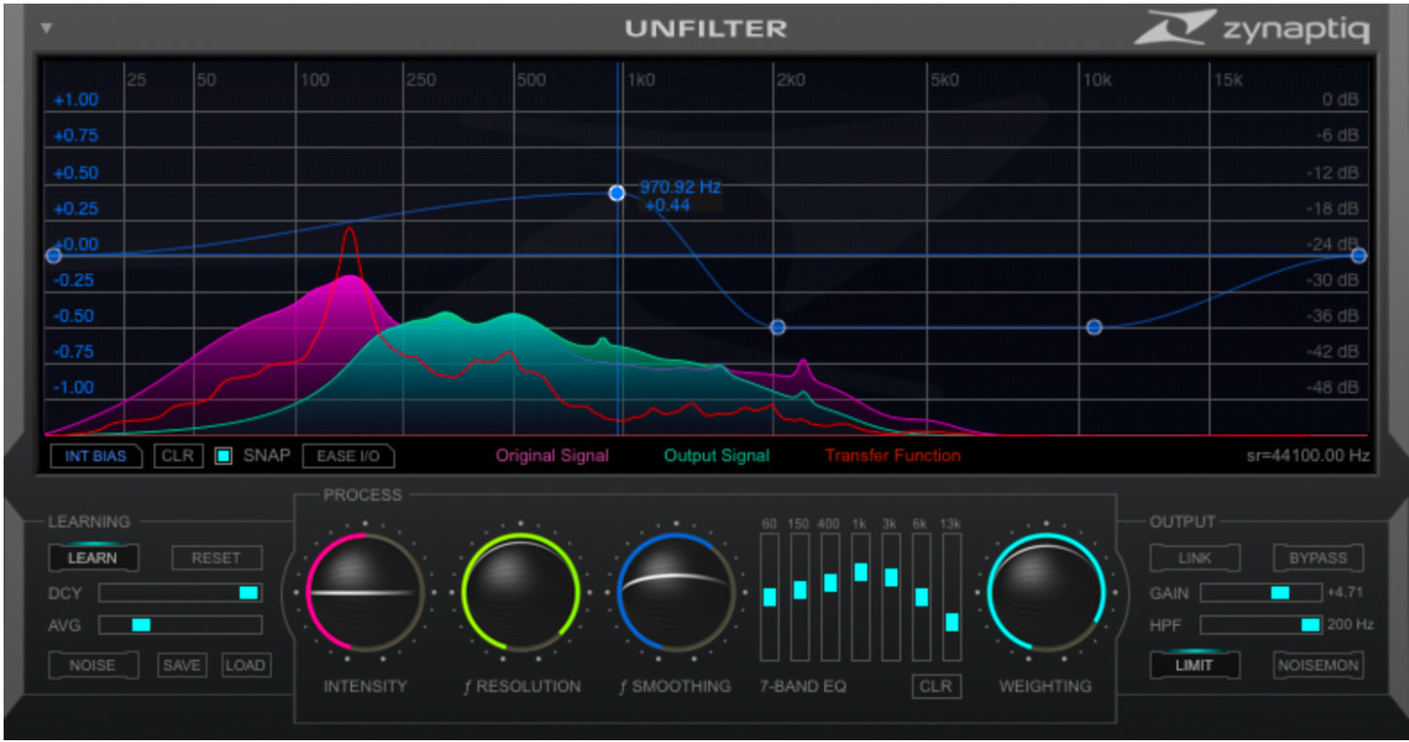The height and width of the screenshot is (742, 1409).
Task: Click the Intensity knob
Action: pos(365,592)
